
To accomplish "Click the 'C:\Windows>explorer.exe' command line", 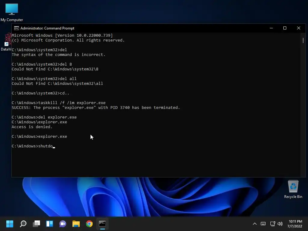I will point(39,137).
